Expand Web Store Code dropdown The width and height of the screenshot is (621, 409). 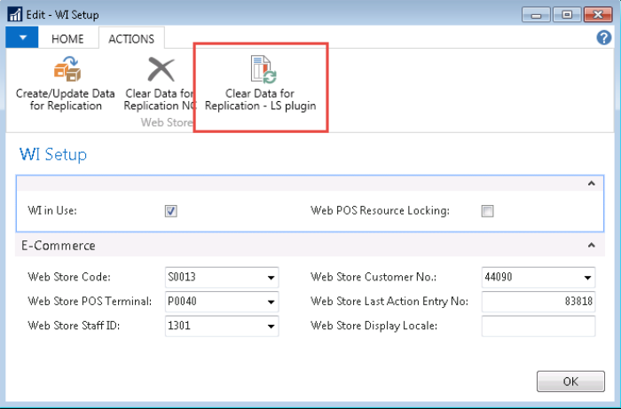click(271, 278)
